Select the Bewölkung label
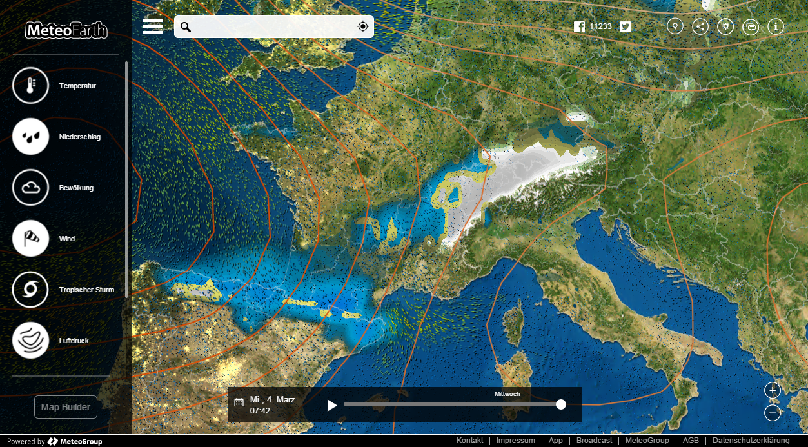 pyautogui.click(x=76, y=188)
